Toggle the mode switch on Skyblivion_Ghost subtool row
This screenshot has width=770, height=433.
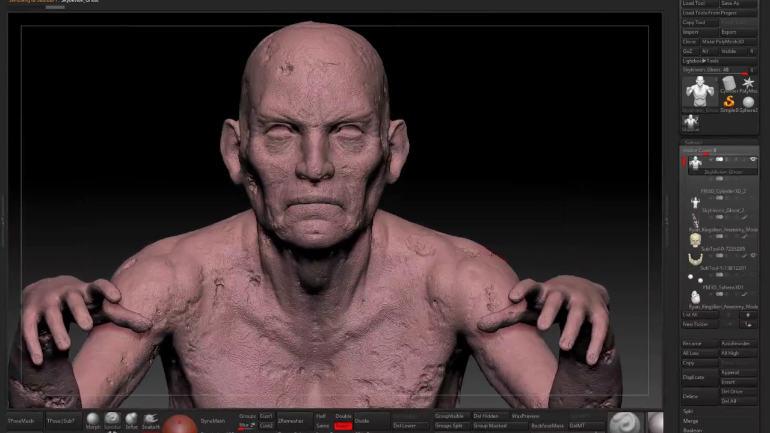click(x=719, y=159)
